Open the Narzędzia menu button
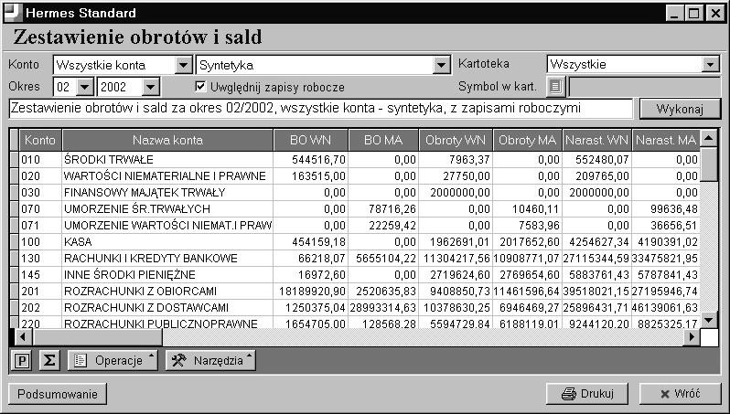Image resolution: width=730 pixels, height=414 pixels. tap(210, 360)
